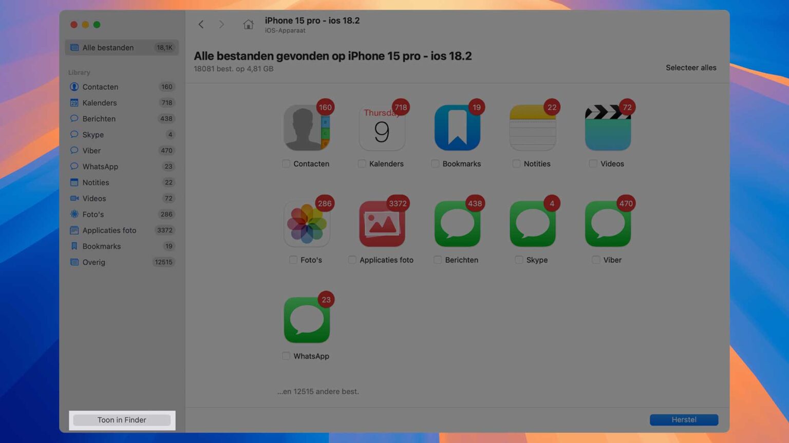Go forward with the right chevron
Viewport: 789px width, 443px height.
coord(221,24)
